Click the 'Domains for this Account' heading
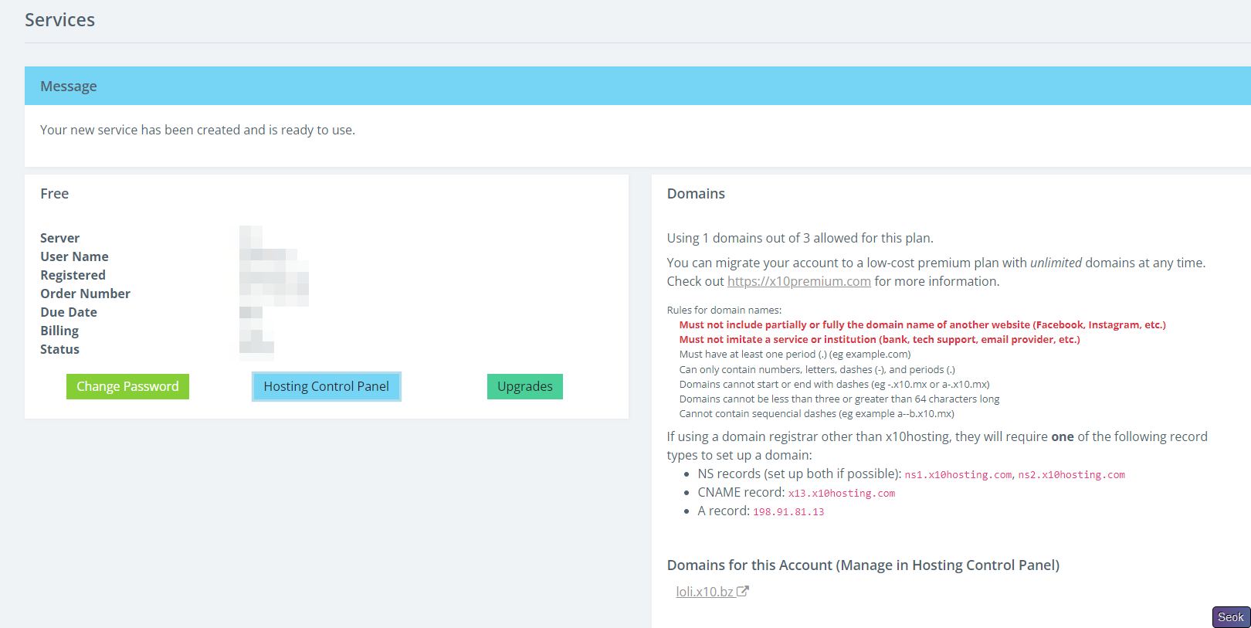1251x628 pixels. [863, 565]
